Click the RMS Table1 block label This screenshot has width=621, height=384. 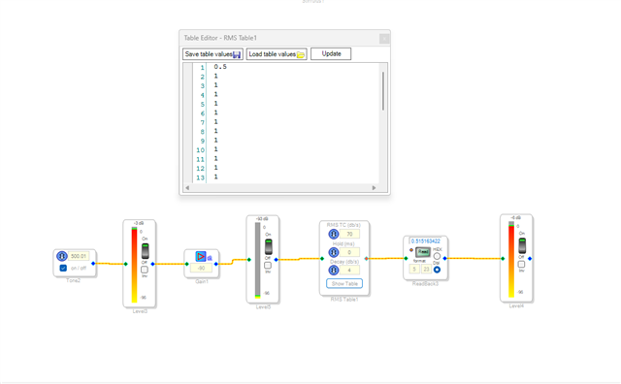click(x=344, y=300)
